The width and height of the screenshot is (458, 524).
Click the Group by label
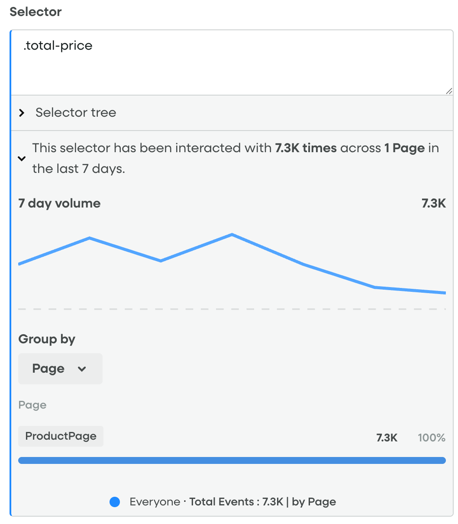coord(47,339)
